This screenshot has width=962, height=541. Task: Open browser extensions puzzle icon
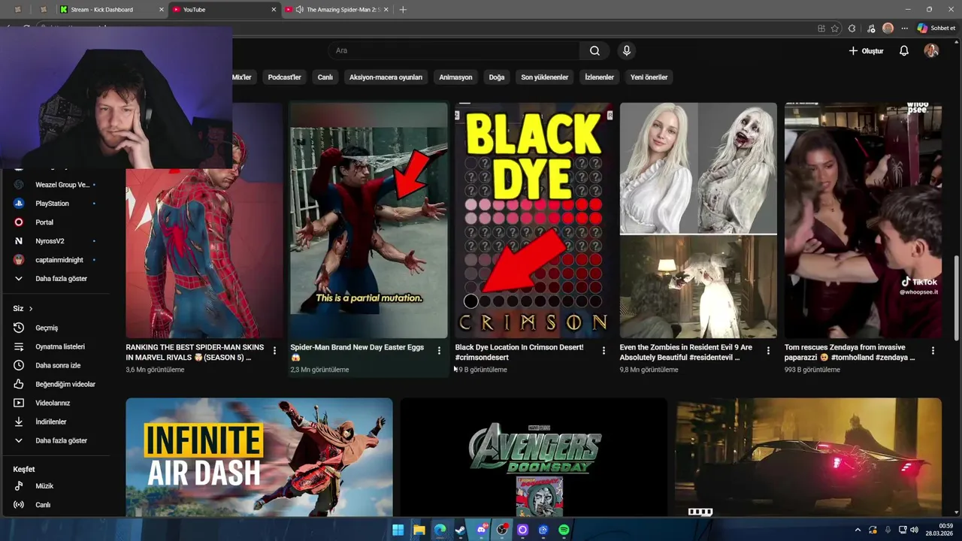coord(852,29)
